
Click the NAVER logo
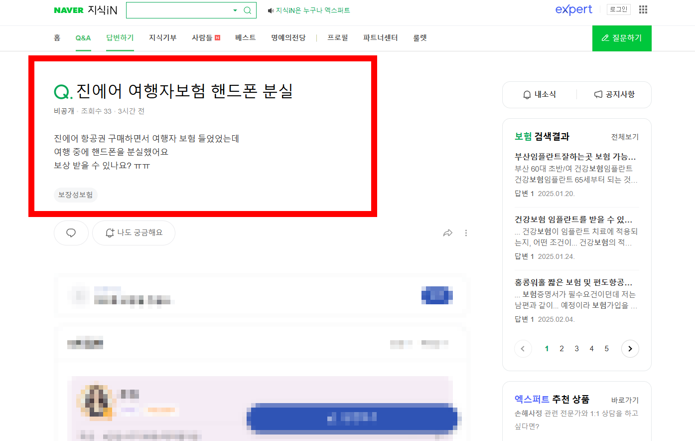point(69,10)
